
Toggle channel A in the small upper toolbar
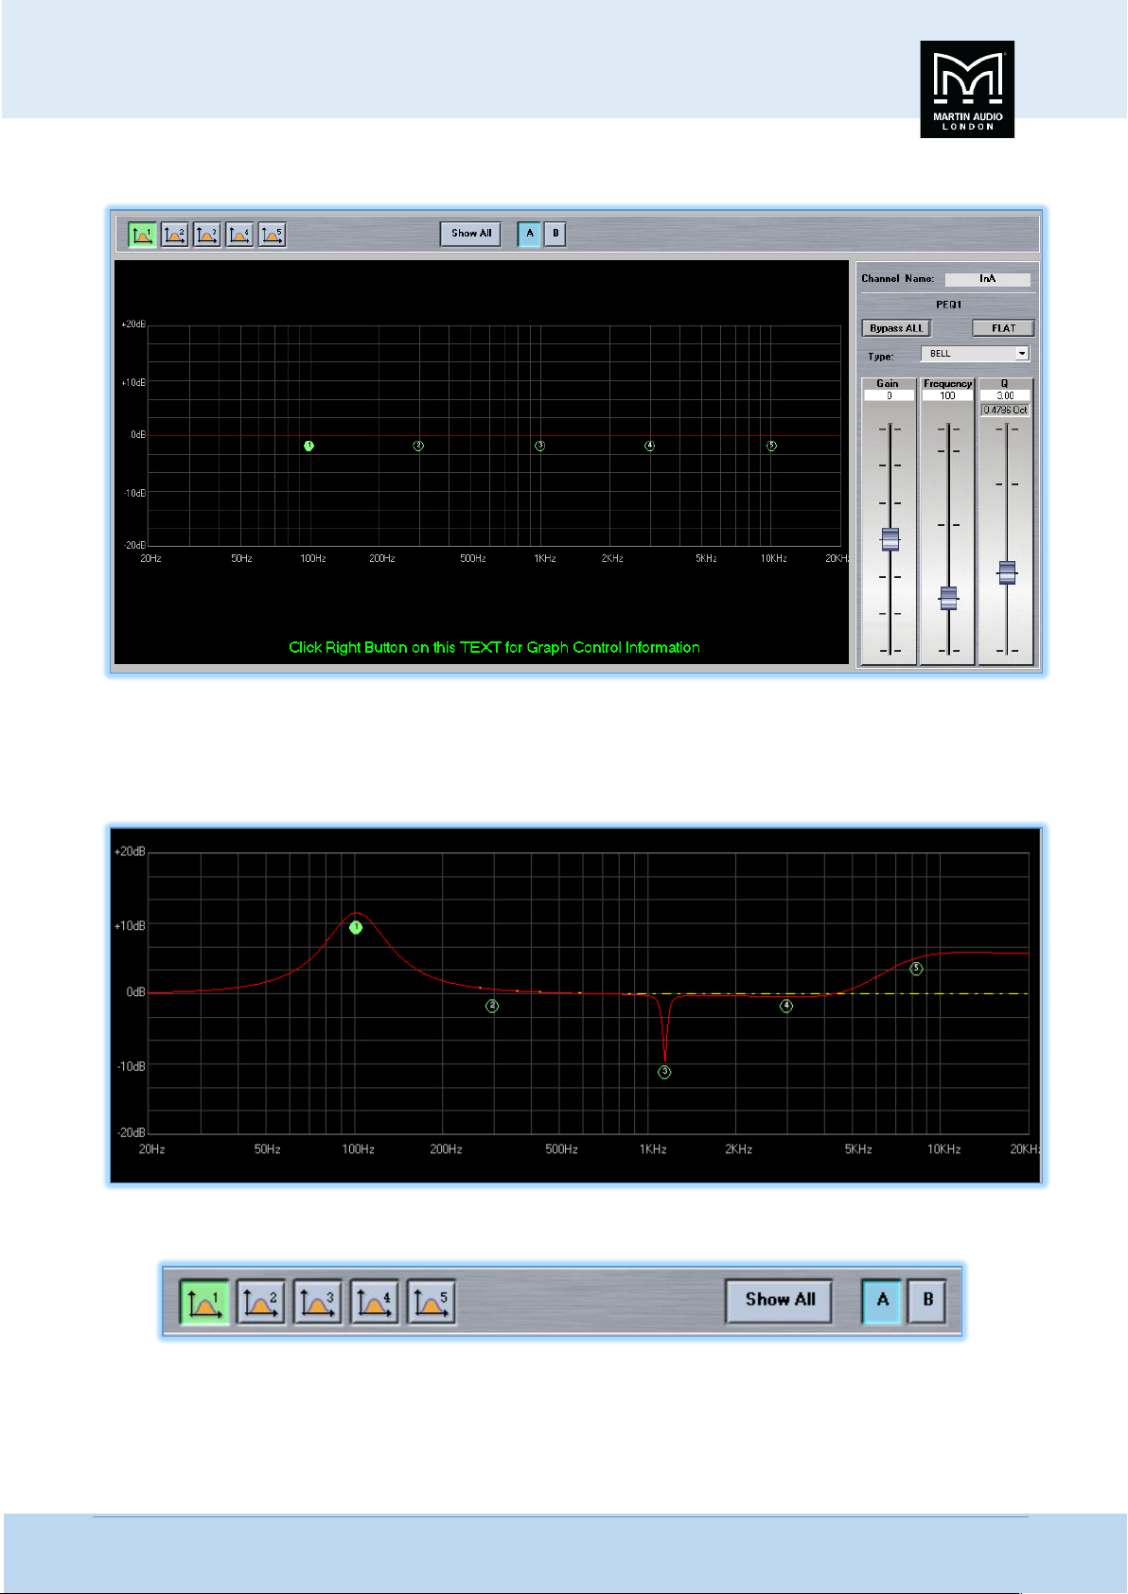529,234
